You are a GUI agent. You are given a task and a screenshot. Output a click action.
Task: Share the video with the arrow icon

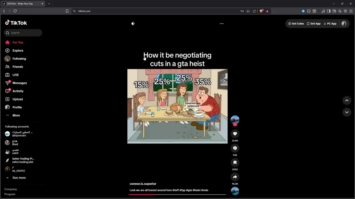pos(235,177)
